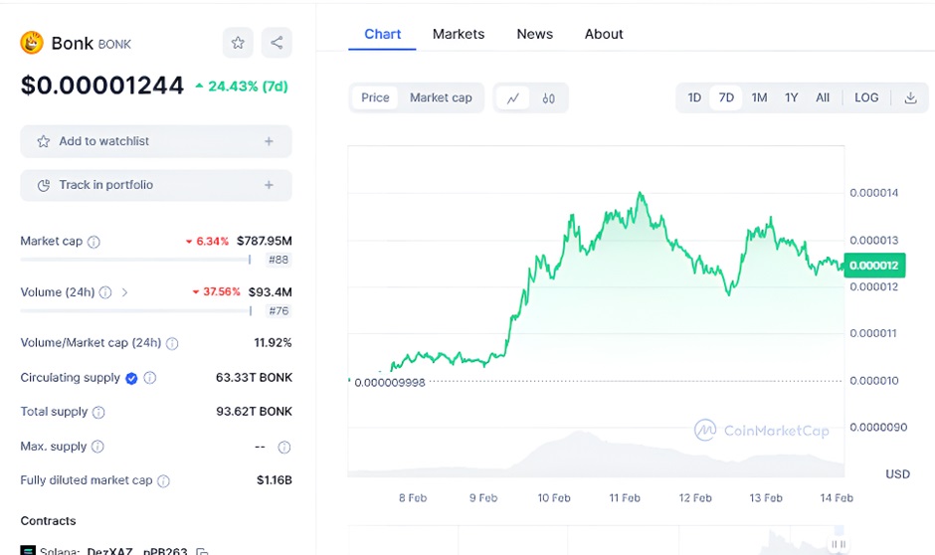Click the verified badge near Circulating supply
Viewport: 935px width, 555px height.
(x=130, y=378)
